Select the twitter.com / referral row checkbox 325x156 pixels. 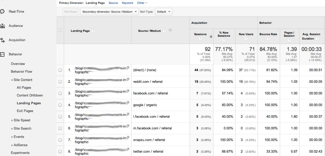[60, 152]
